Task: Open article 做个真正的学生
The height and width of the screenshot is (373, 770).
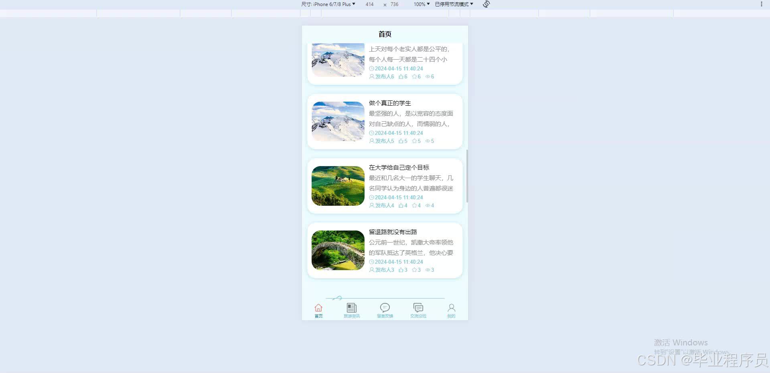Action: pyautogui.click(x=390, y=103)
